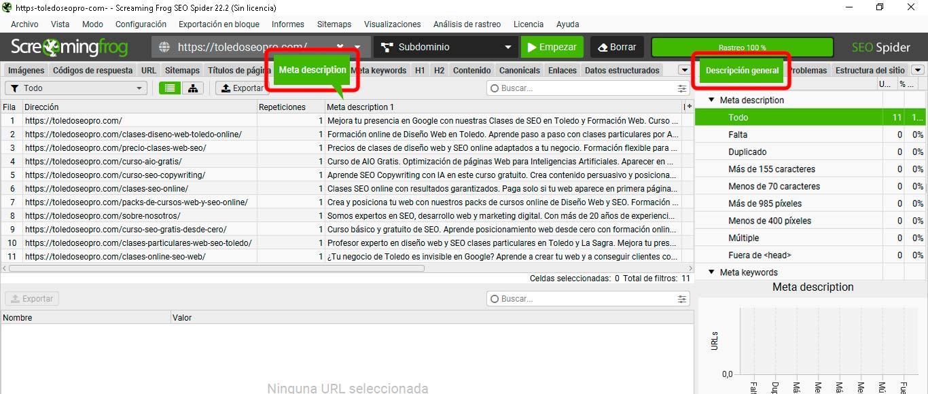Screen dimensions: 928x394
Task: Click the export icon on the lower Exportar button
Action: click(15, 298)
